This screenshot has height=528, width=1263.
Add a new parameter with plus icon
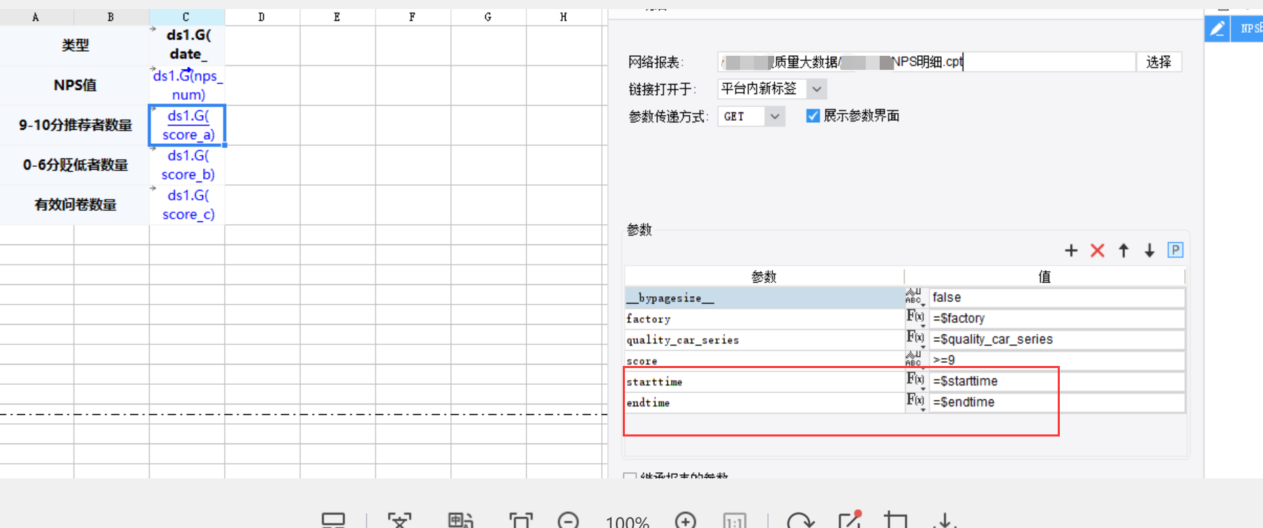1071,250
